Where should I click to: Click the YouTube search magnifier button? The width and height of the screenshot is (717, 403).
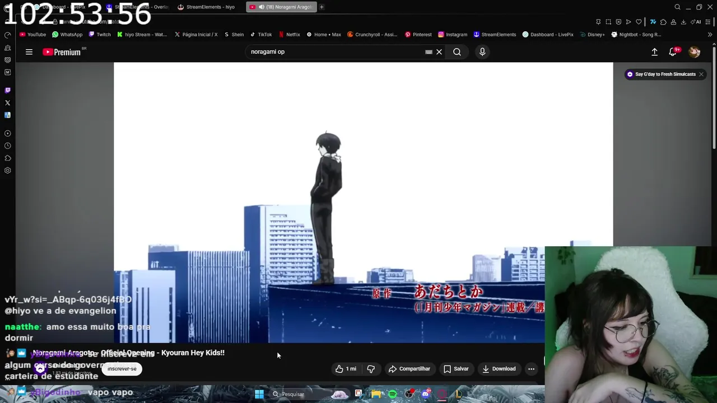click(457, 52)
